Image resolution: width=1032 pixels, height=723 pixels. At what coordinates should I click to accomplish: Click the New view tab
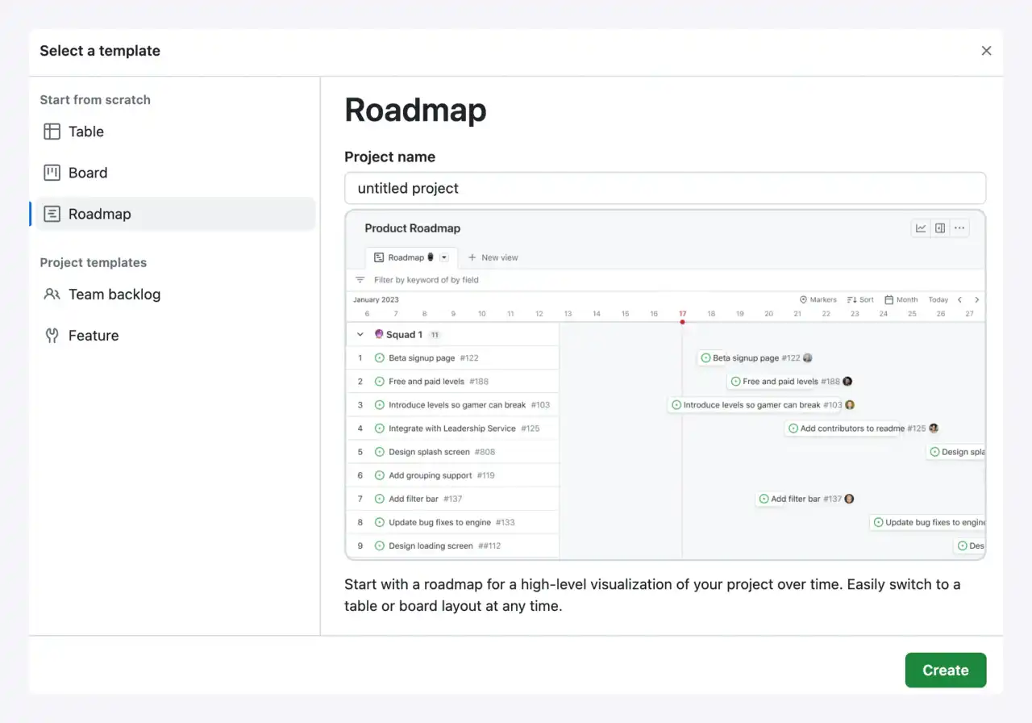(493, 257)
